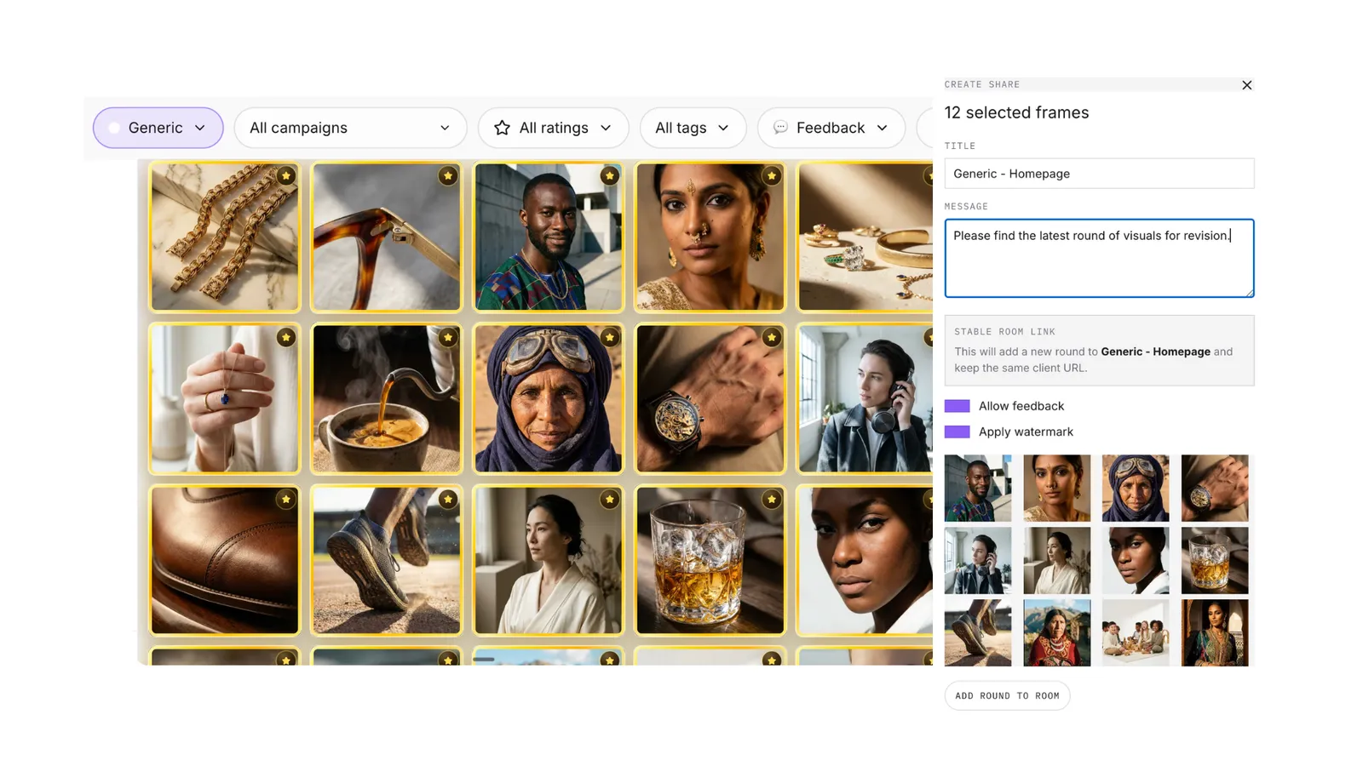
Task: Click the star icon in All ratings
Action: [x=502, y=128]
